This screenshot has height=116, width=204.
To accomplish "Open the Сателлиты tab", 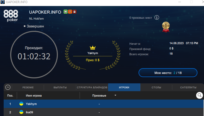I will pyautogui.click(x=188, y=87).
